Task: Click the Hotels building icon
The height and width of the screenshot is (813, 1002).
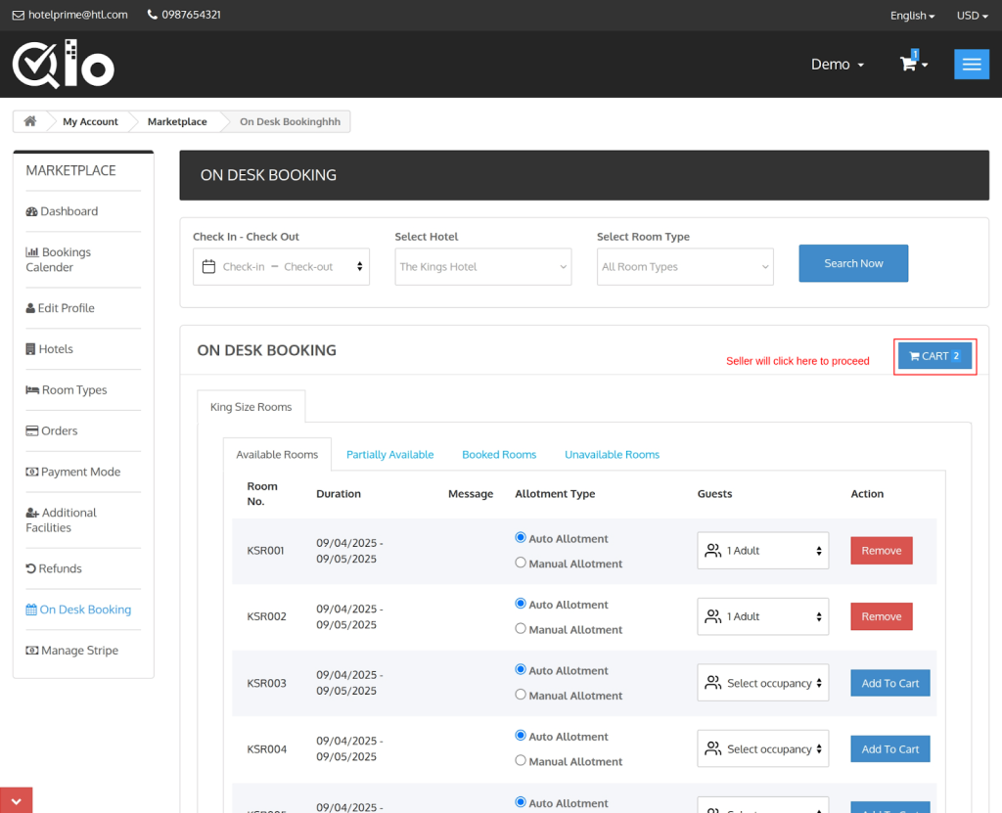Action: pos(30,349)
